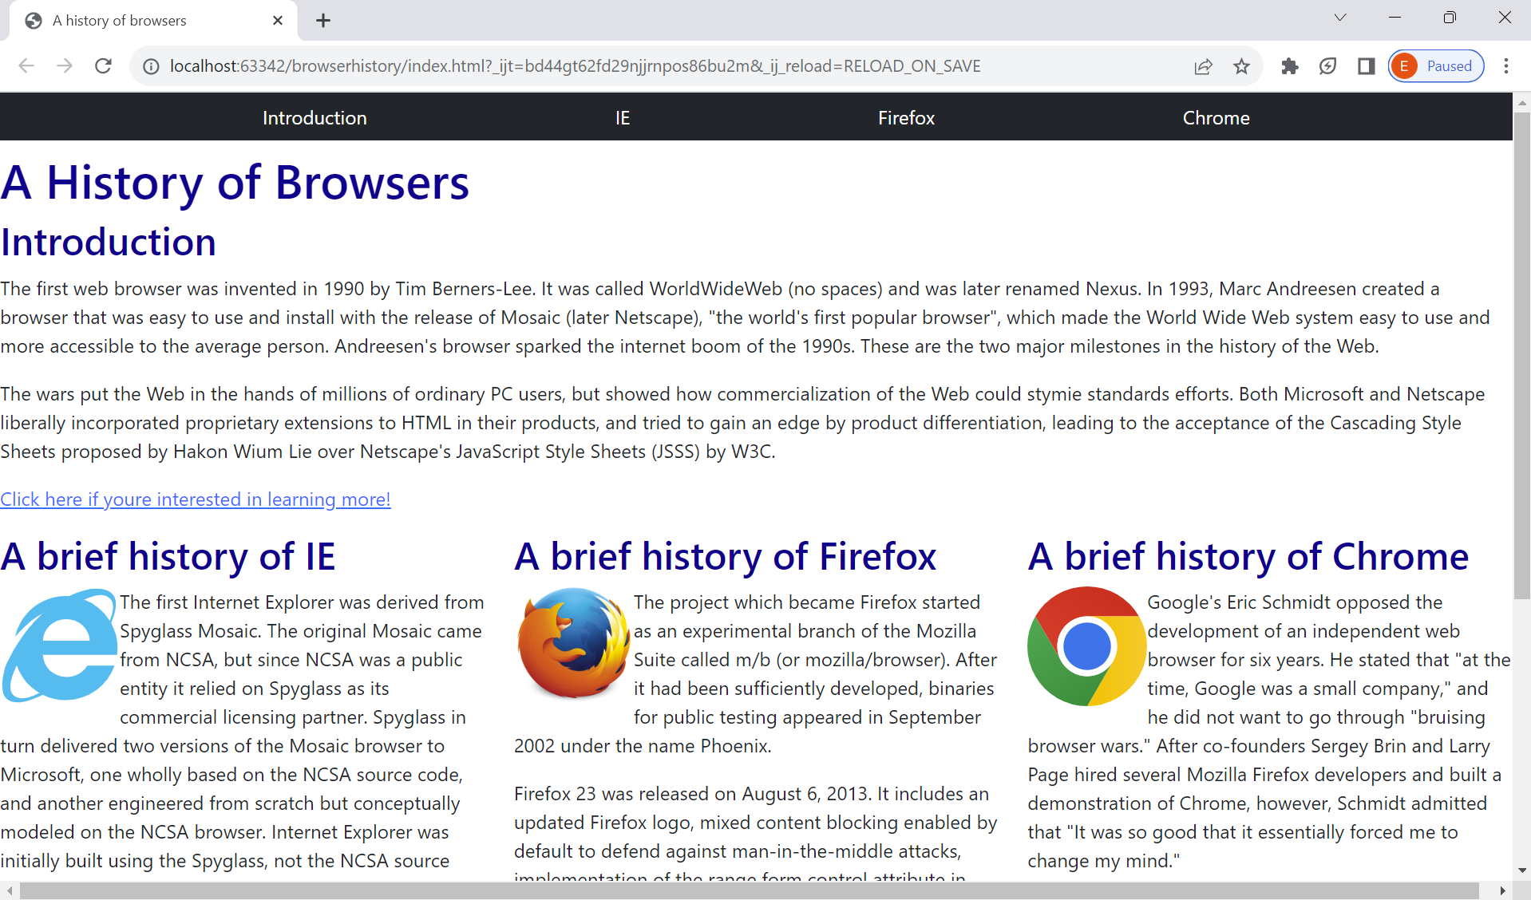The image size is (1531, 900).
Task: Click the circular extension icon beside Extensions
Action: click(1327, 66)
